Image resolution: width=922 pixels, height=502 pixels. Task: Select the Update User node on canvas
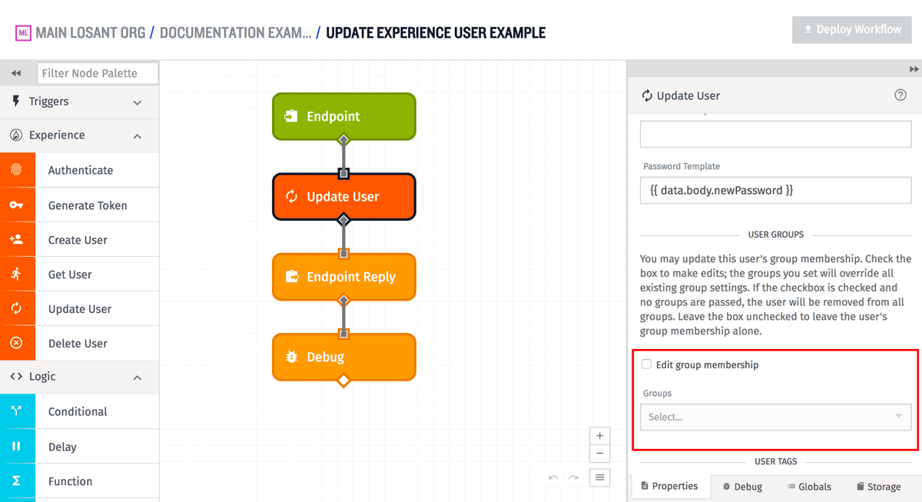point(344,197)
